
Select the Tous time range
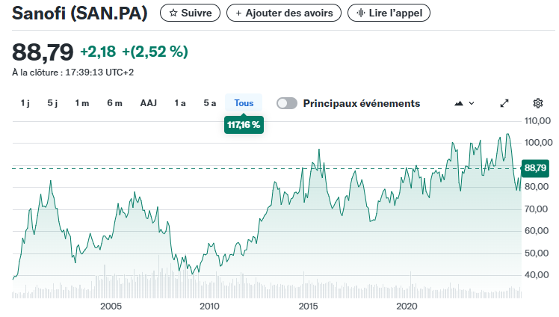244,103
